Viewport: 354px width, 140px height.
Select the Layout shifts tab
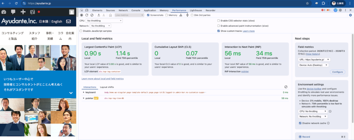click(107, 87)
